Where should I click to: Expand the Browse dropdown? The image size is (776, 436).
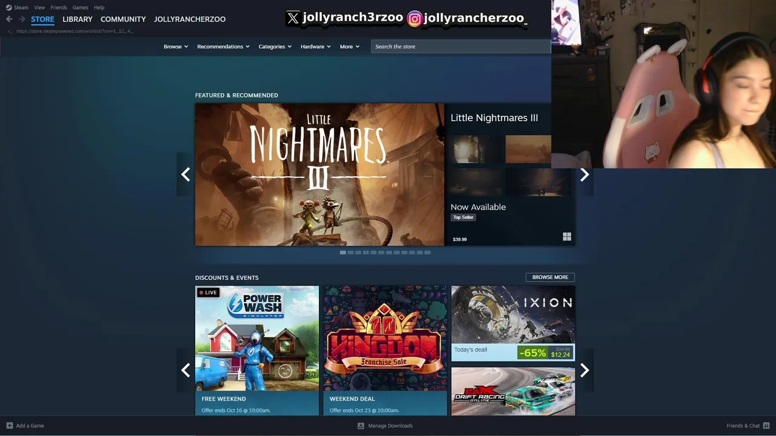click(x=176, y=47)
